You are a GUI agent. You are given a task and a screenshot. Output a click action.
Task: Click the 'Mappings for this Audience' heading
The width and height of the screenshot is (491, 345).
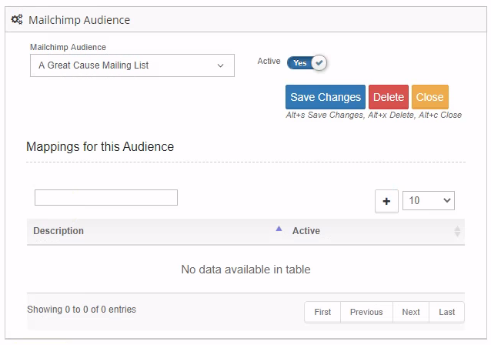tap(100, 146)
